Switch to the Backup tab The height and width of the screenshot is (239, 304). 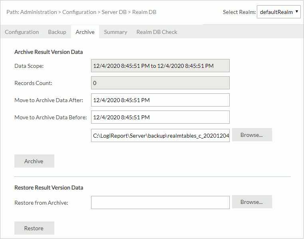[x=57, y=32]
